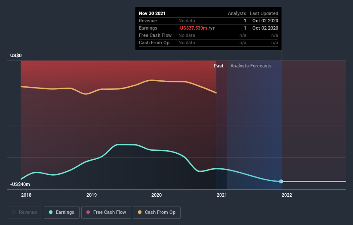Click the Past label on the chart
The width and height of the screenshot is (353, 225).
point(218,66)
